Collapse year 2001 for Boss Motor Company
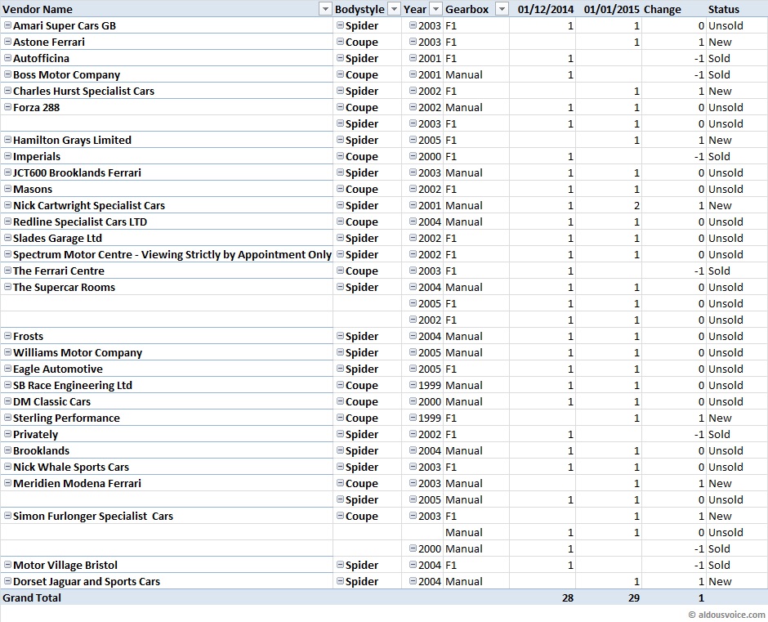The width and height of the screenshot is (768, 622). coord(413,74)
